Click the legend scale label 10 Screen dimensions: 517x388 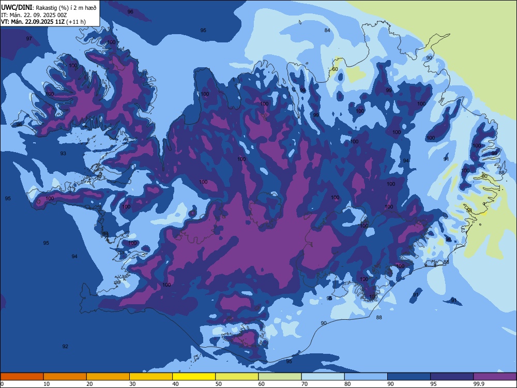point(47,384)
